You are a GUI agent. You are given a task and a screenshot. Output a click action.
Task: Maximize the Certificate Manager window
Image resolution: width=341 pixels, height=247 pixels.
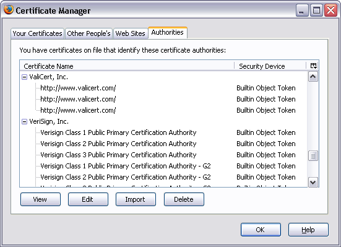[x=316, y=11]
